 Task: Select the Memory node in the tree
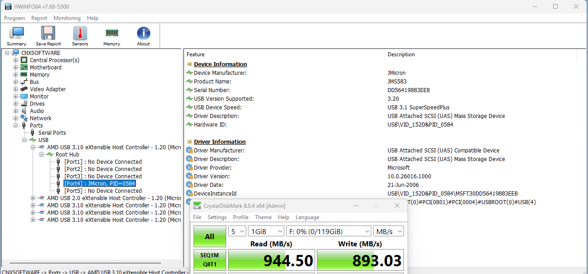point(39,75)
